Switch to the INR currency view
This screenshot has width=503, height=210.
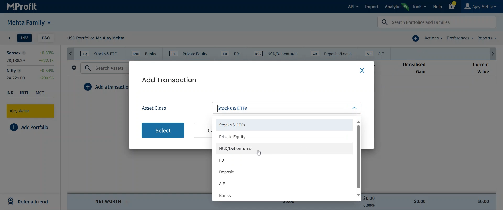click(10, 93)
